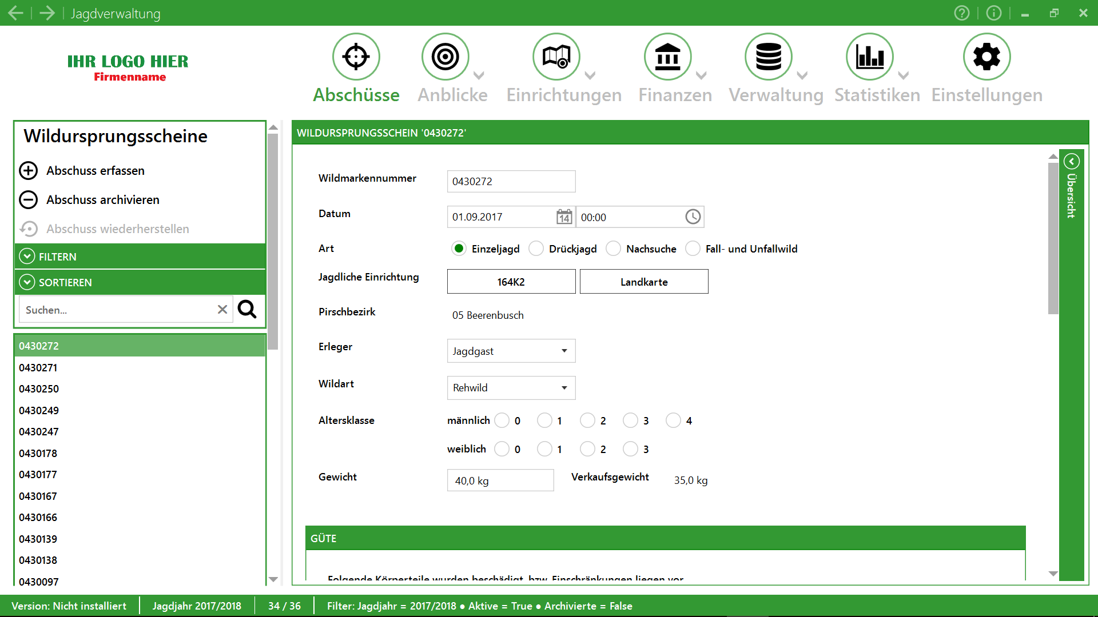Open the info circle icon
The image size is (1098, 617).
click(x=994, y=13)
